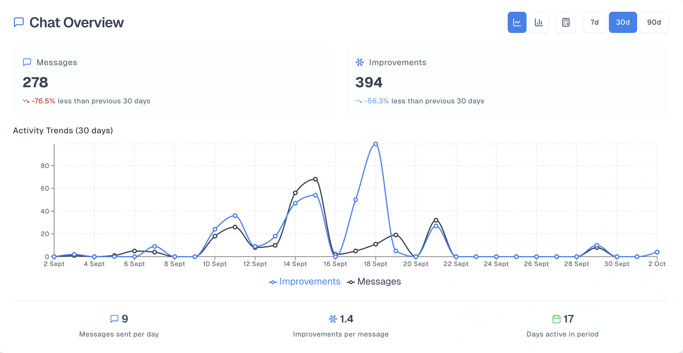Click the snowflake icon above Improvements per message
683x353 pixels.
click(333, 319)
